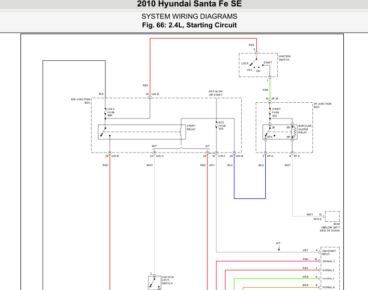Click the "E/R JUNCTION BOX" label
This screenshot has height=290, width=368.
click(x=81, y=101)
